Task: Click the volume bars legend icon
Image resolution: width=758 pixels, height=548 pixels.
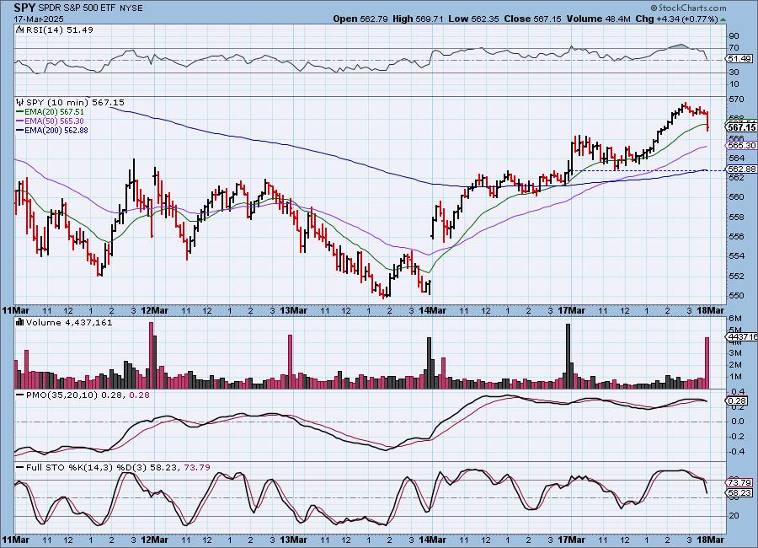Action: [x=20, y=322]
